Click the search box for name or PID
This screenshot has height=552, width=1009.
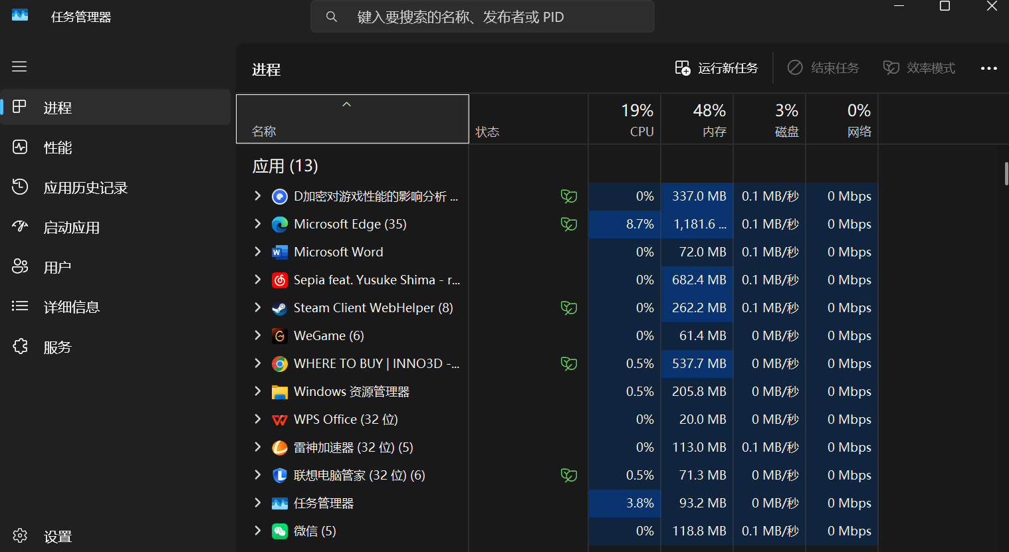[482, 17]
